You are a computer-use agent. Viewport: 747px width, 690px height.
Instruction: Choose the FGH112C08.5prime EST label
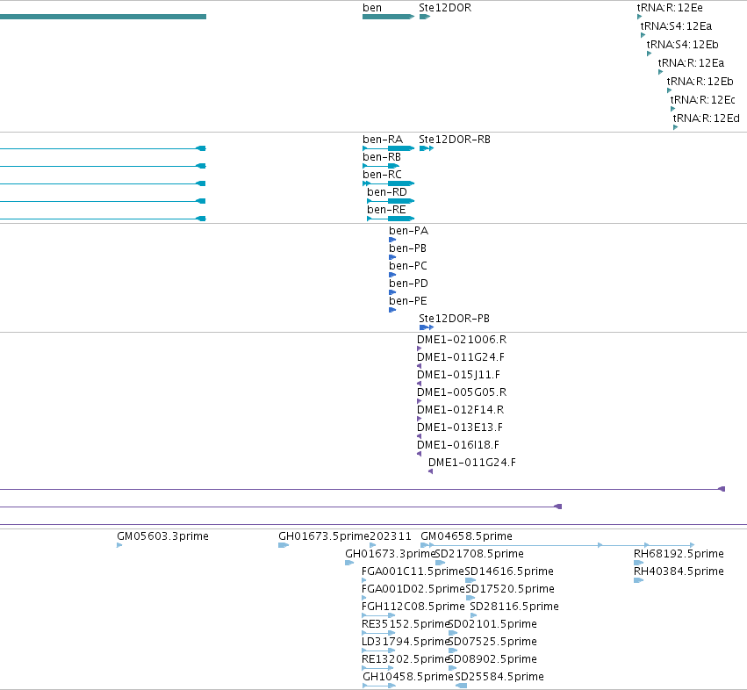(x=413, y=607)
